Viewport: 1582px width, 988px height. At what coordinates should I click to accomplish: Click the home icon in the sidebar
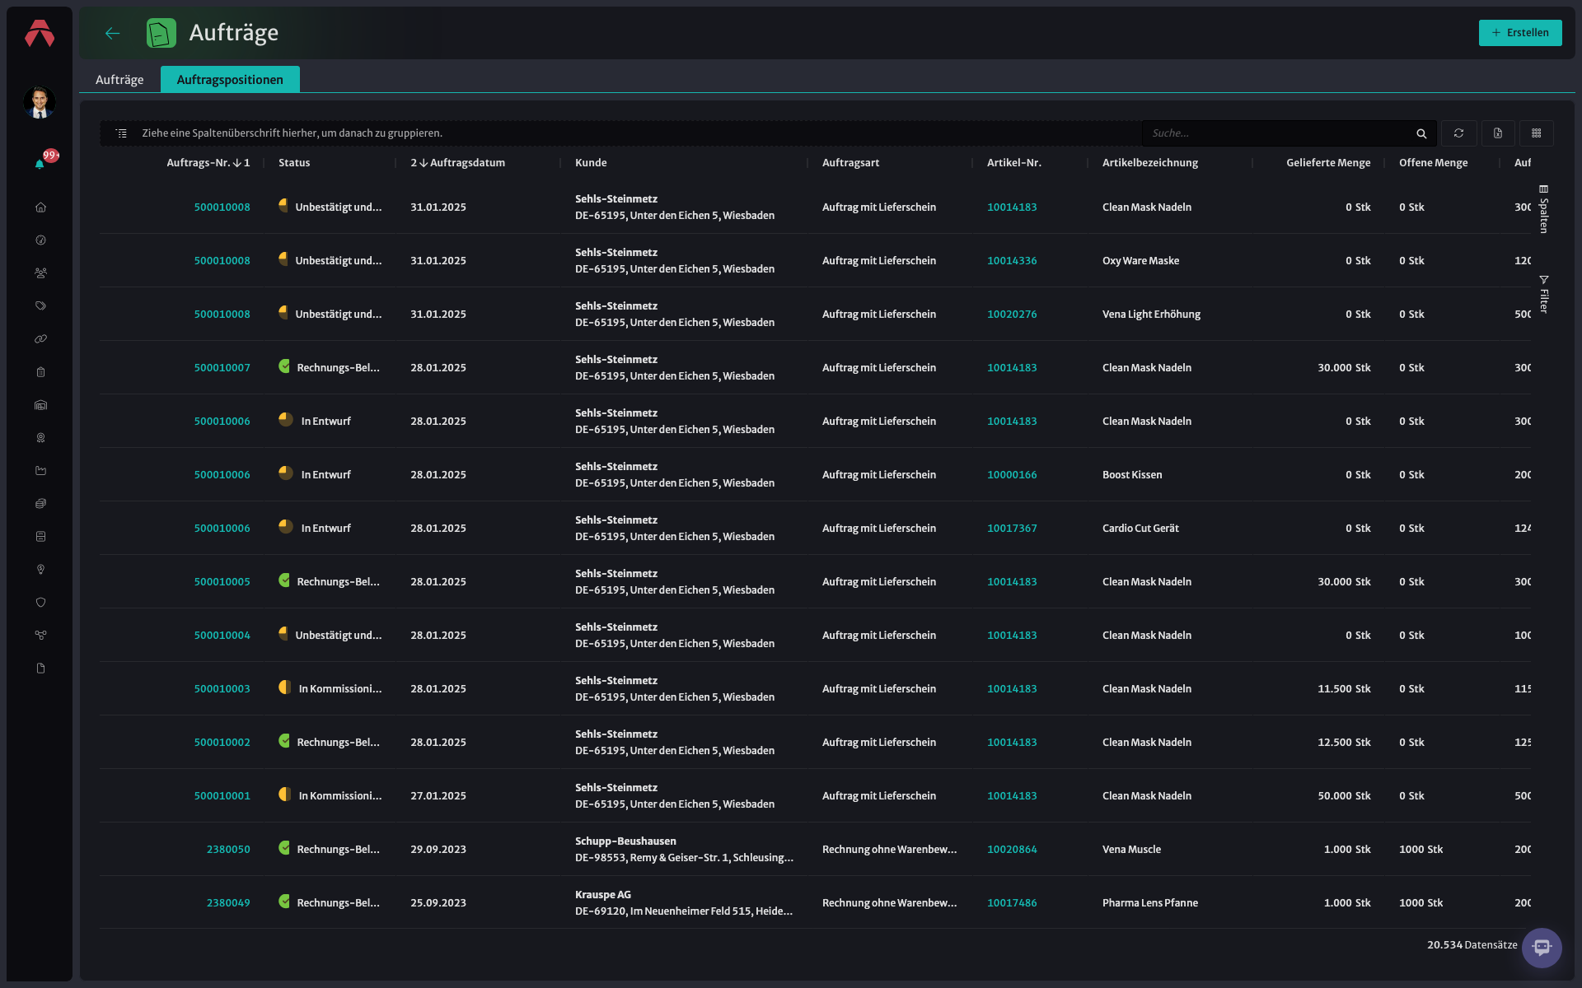40,207
